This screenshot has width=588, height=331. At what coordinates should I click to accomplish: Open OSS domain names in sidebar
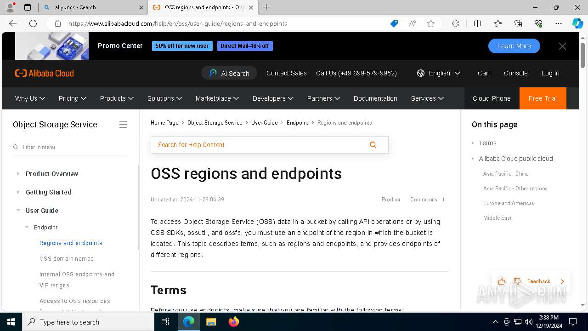click(x=67, y=259)
